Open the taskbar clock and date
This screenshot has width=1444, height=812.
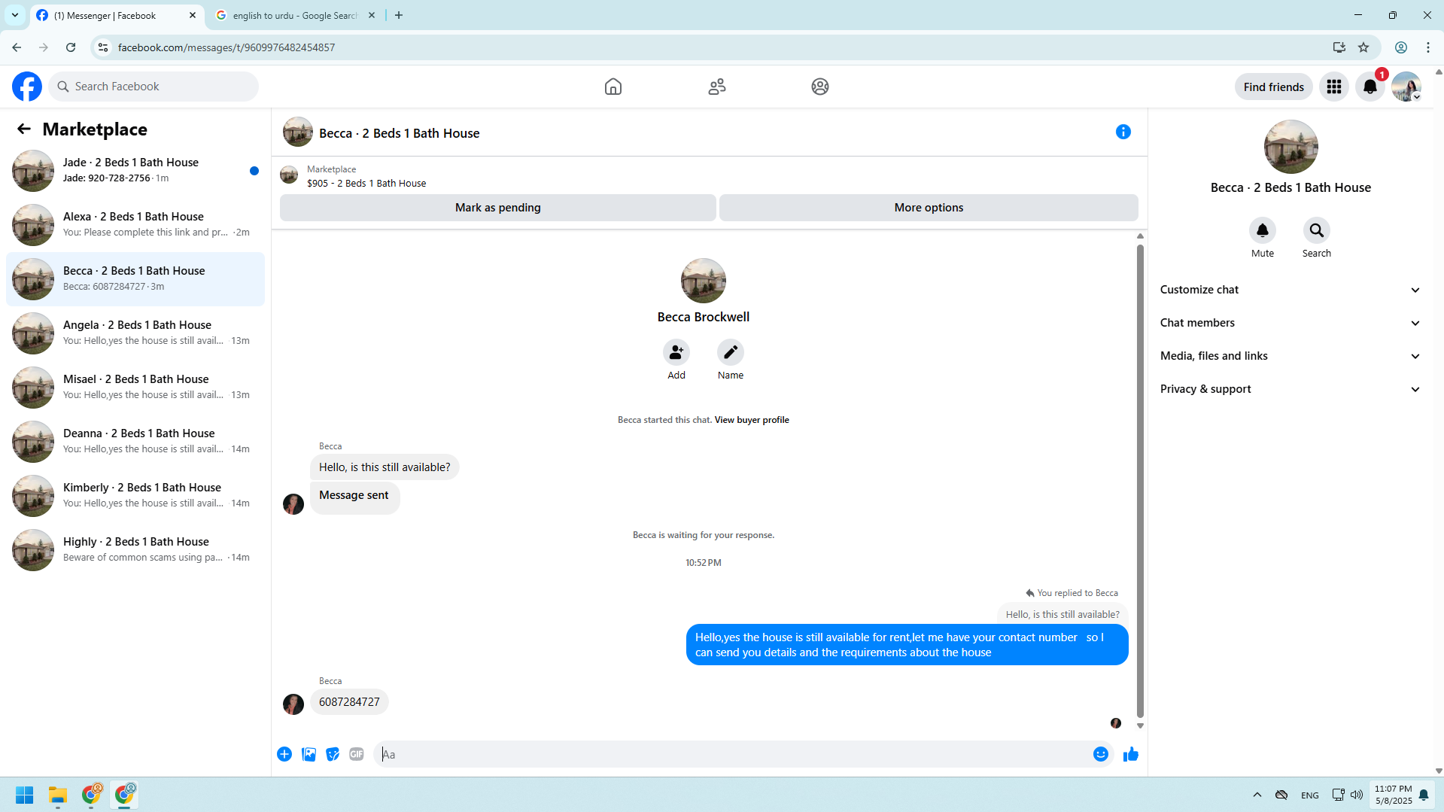coord(1394,795)
